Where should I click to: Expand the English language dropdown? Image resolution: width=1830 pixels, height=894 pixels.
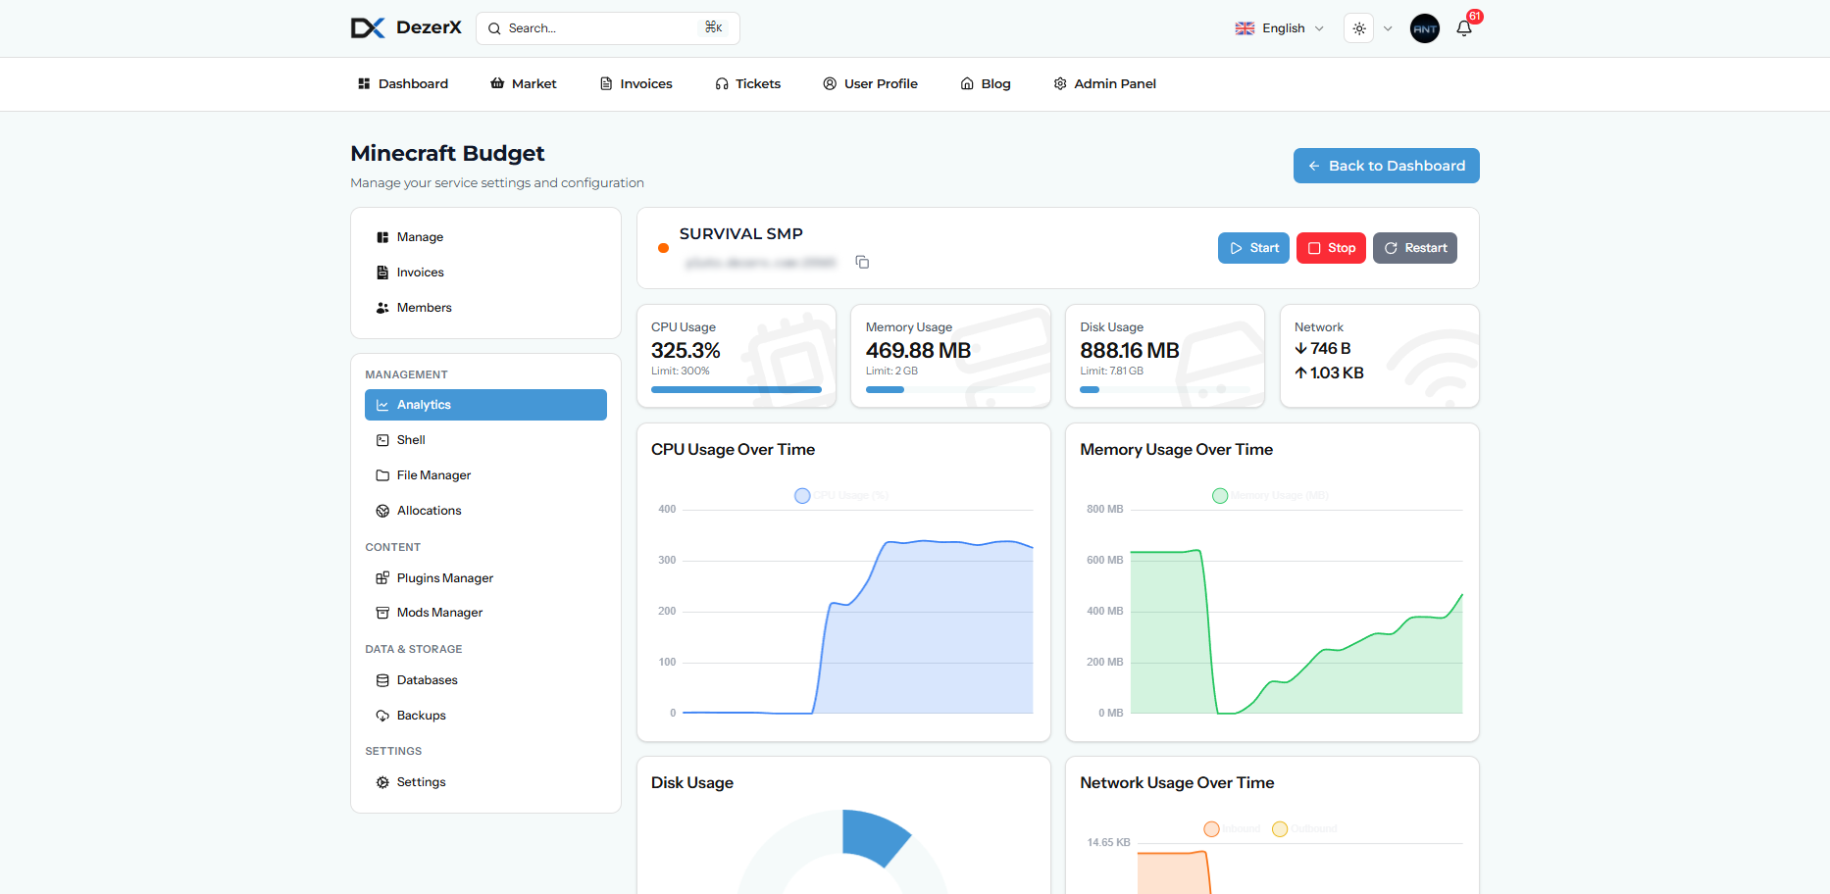pos(1280,28)
